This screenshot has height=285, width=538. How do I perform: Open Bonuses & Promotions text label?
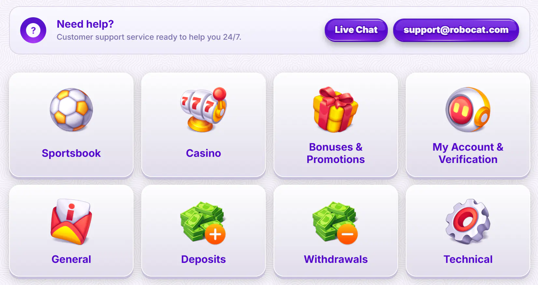pos(336,153)
